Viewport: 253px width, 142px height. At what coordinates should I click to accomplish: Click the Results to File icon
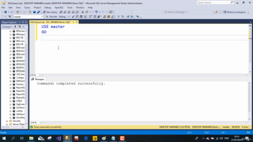click(x=113, y=17)
